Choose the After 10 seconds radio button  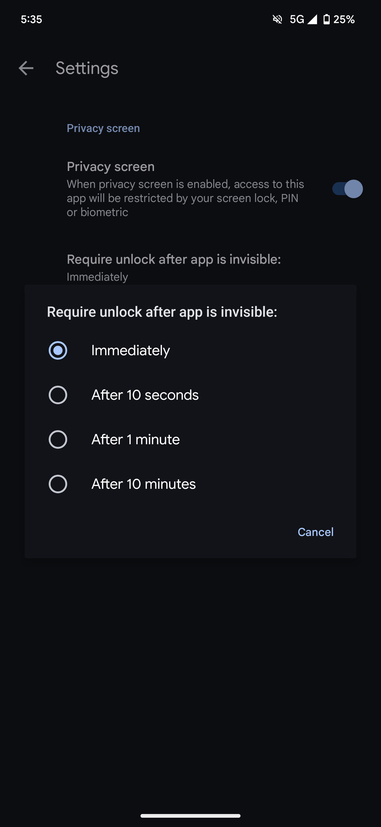[x=58, y=395]
